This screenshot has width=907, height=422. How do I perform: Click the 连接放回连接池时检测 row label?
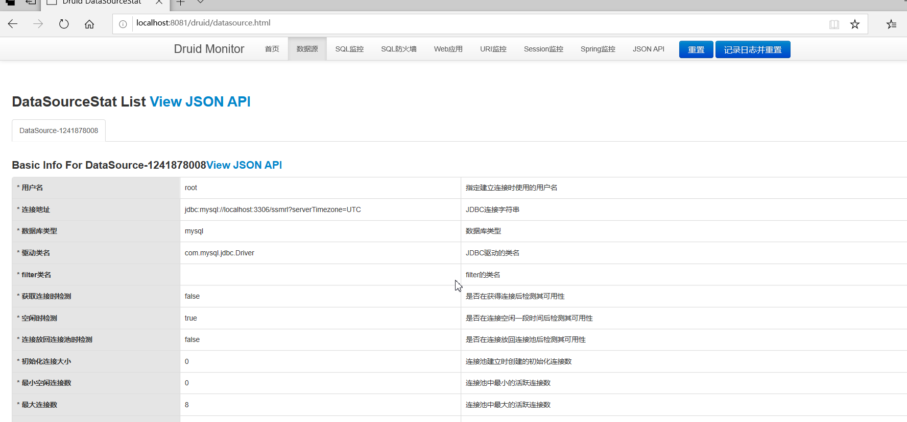coord(57,339)
